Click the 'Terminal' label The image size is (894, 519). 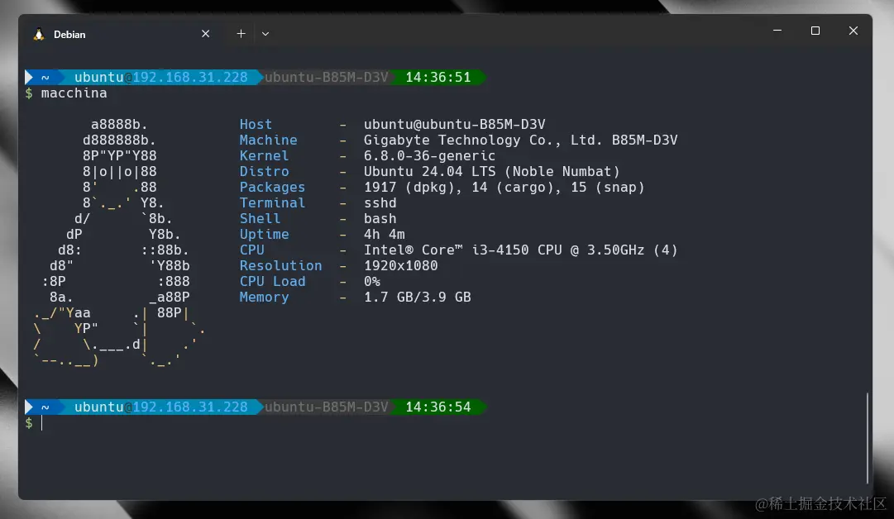[272, 202]
